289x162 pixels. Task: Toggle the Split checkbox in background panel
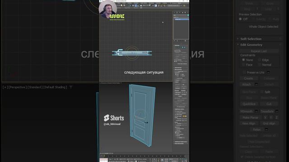click(x=262, y=92)
